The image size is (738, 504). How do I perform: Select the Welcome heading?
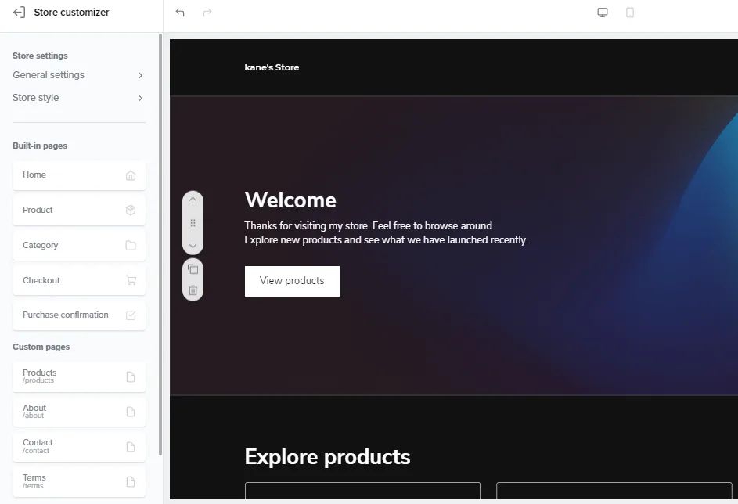point(290,200)
